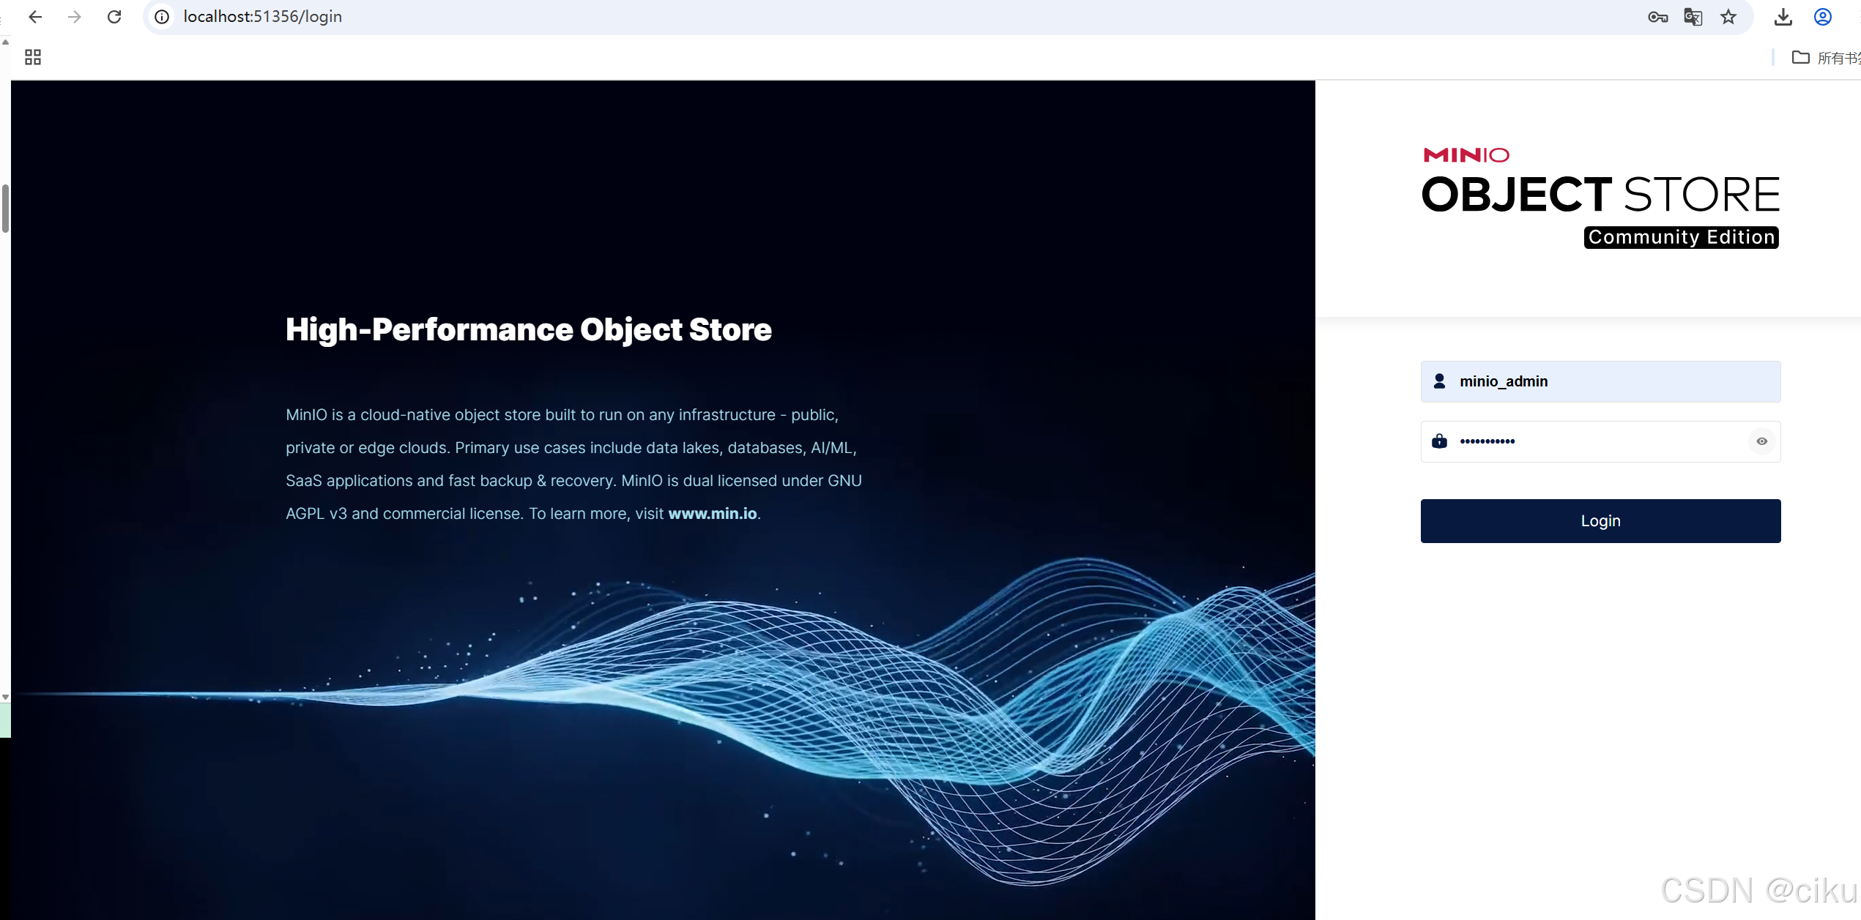This screenshot has width=1861, height=920.
Task: Click the scroll down arrow at left edge
Action: (5, 698)
